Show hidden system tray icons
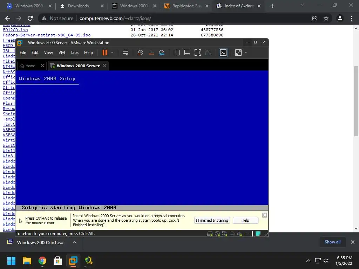The height and width of the screenshot is (269, 359). pyautogui.click(x=308, y=261)
